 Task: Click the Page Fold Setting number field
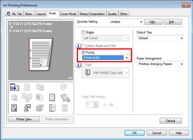click(x=90, y=105)
